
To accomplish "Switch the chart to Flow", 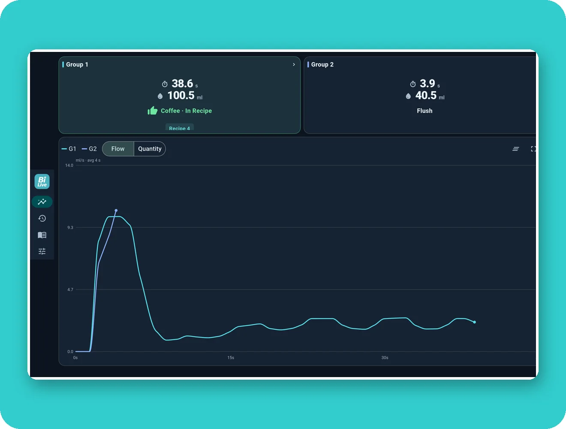I will pos(118,149).
